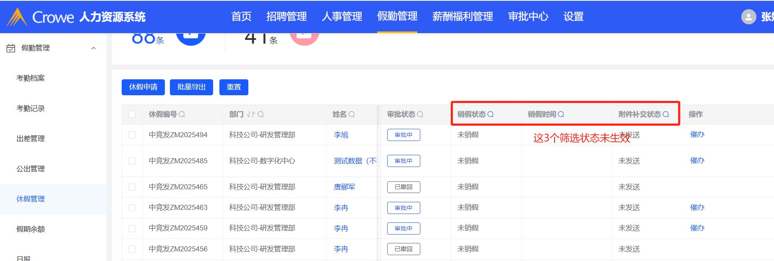The width and height of the screenshot is (774, 261).
Task: Open 公出管理 in sidebar
Action: pyautogui.click(x=31, y=169)
